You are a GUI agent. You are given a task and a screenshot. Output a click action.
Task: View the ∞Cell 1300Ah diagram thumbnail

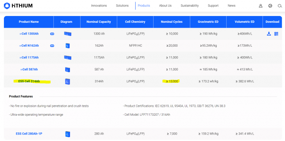(68, 34)
